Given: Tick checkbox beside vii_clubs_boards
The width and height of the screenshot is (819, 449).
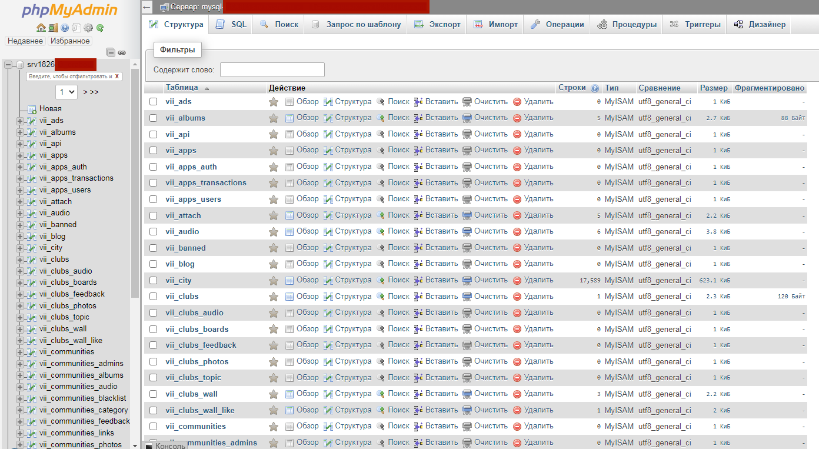Looking at the screenshot, I should pyautogui.click(x=154, y=329).
